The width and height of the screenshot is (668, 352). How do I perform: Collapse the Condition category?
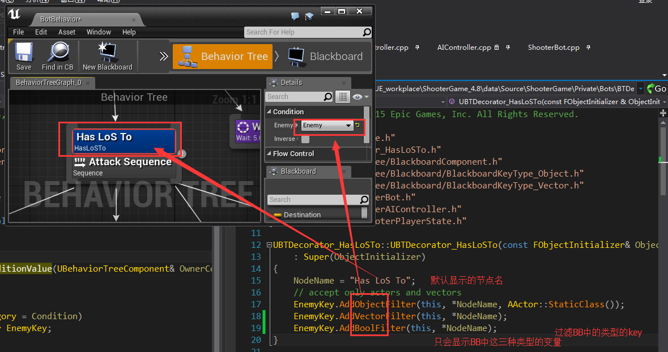pyautogui.click(x=269, y=111)
